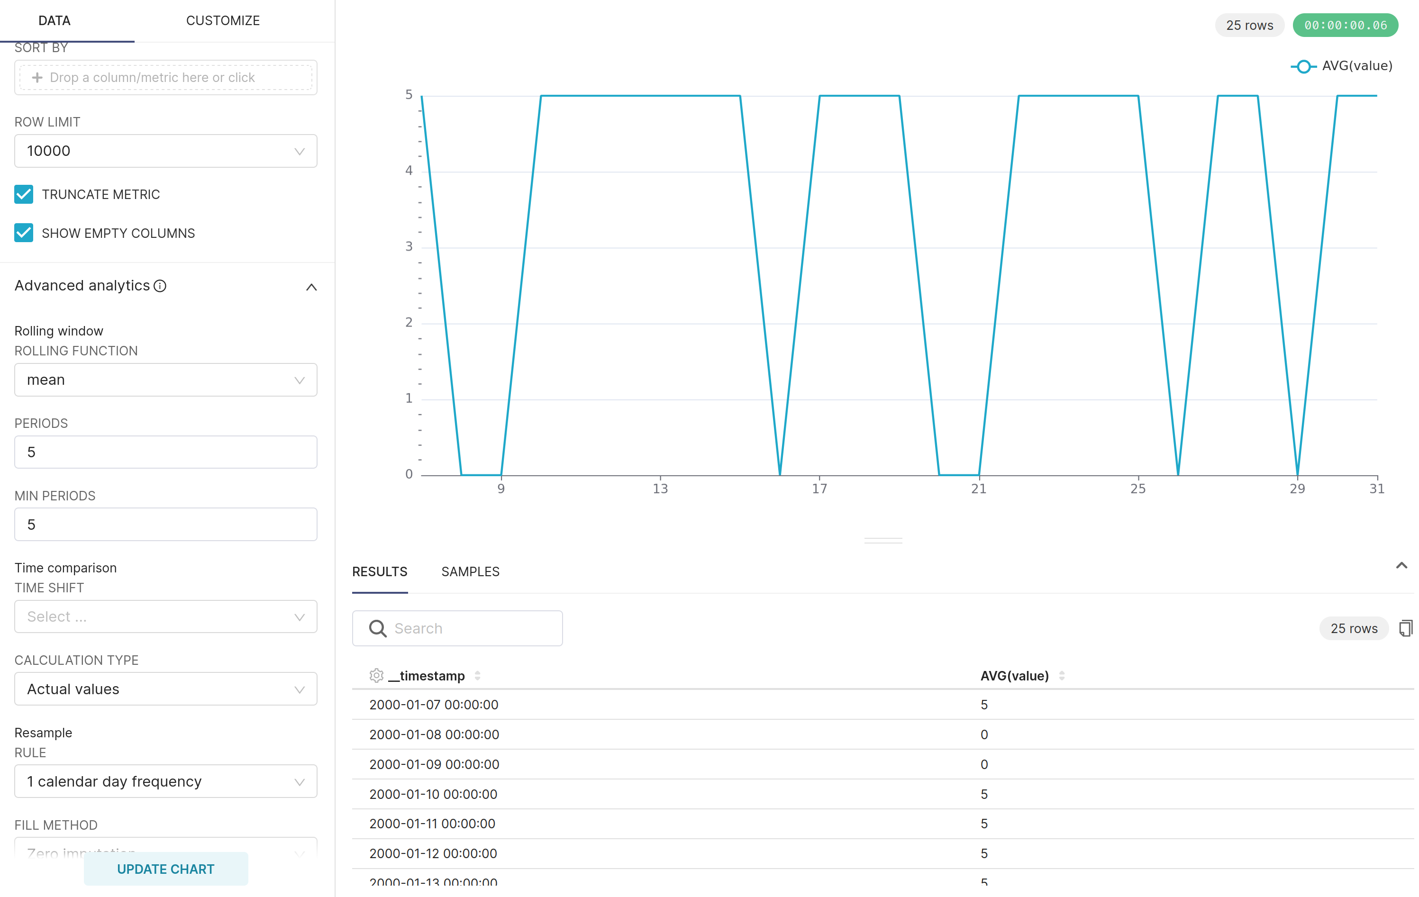Screen dimensions: 1419x897
Task: Click the Advanced analytics info icon
Action: [160, 286]
